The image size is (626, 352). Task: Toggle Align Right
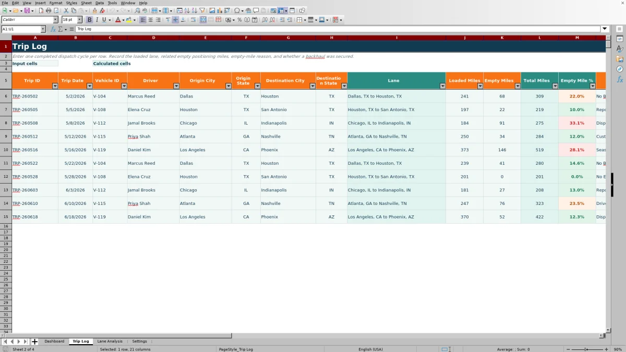click(x=158, y=20)
